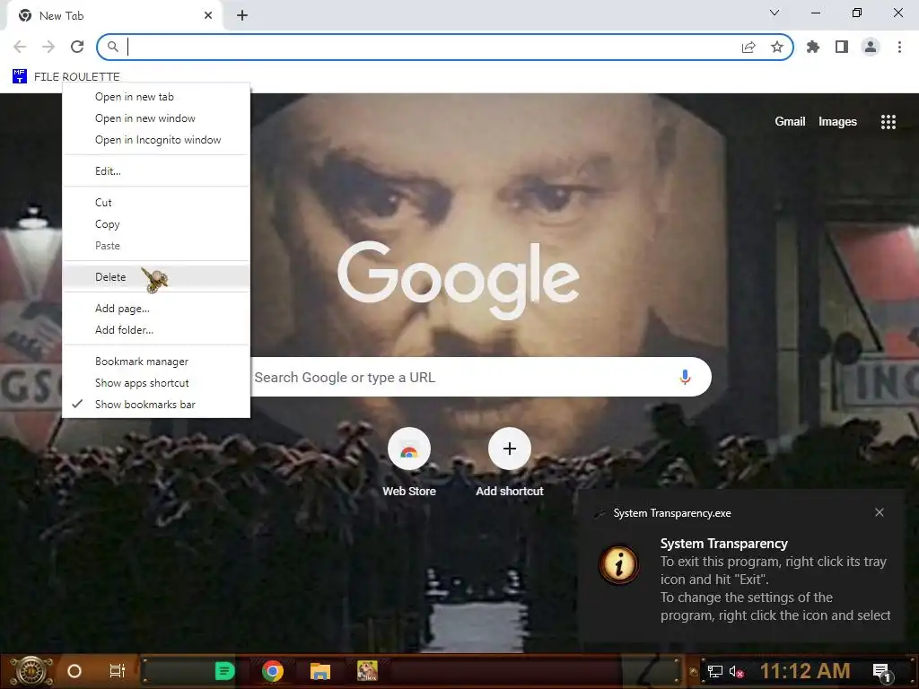Open the Sandboxie box taskbar icon
Viewport: 919px width, 689px height.
pos(367,671)
